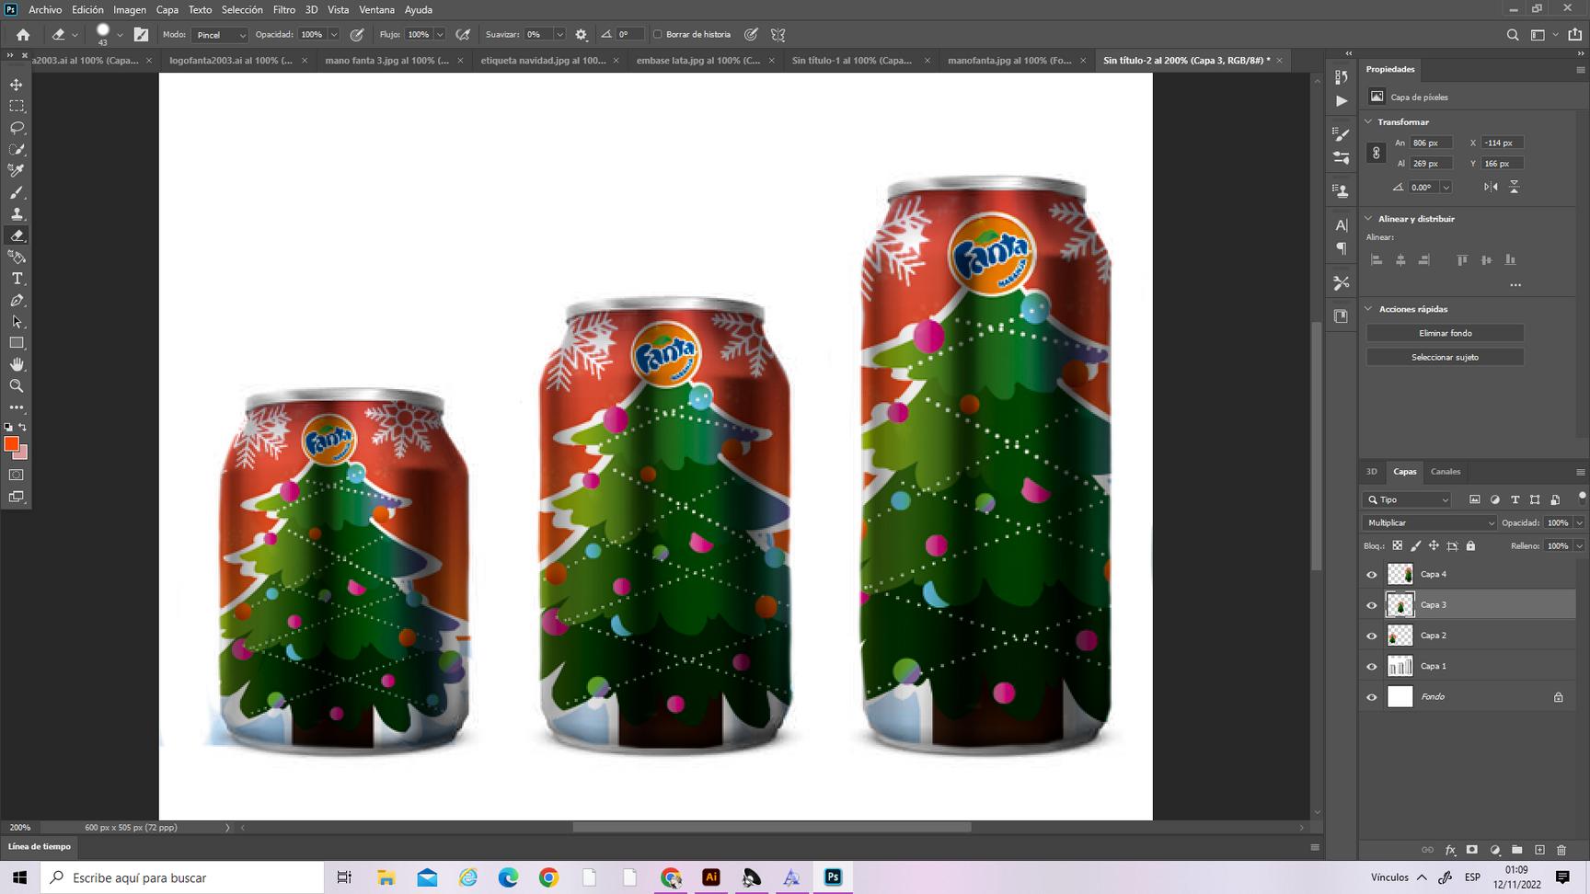Open the layer filter Tipo dropdown
Screen dimensions: 1590x894
point(1407,499)
